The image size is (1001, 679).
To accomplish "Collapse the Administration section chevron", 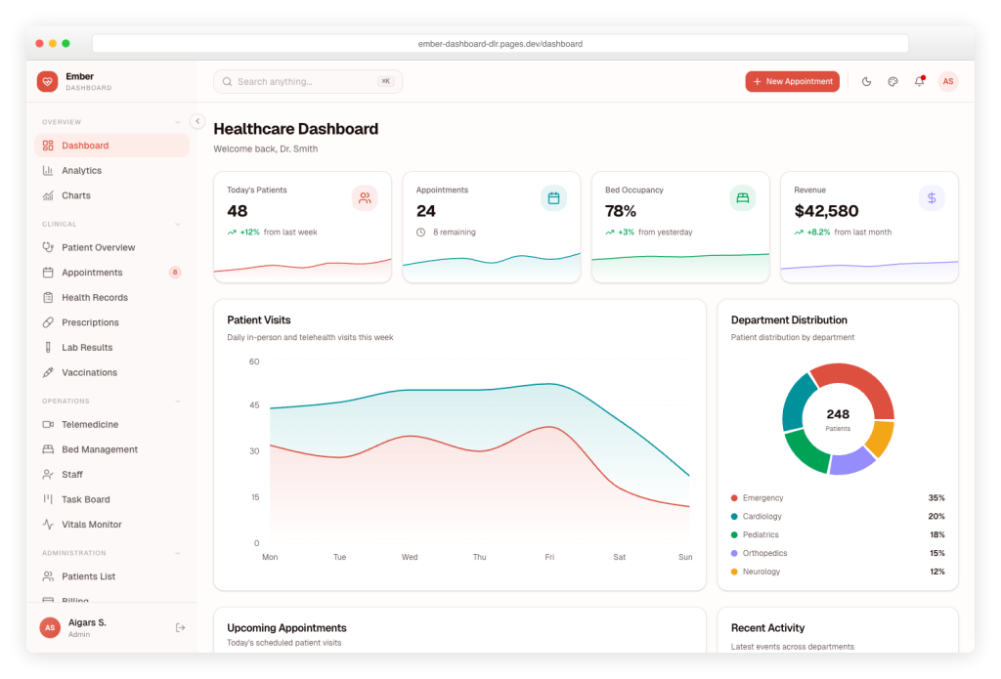I will [x=178, y=553].
